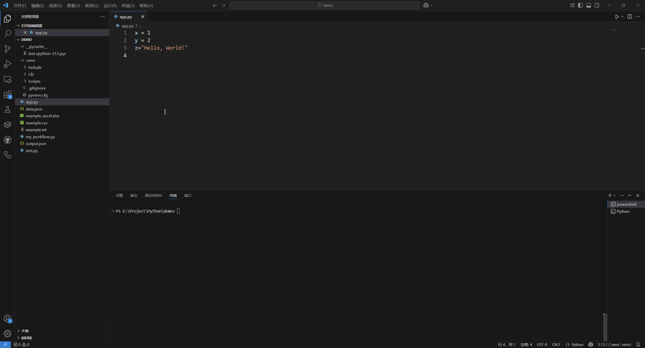Toggle primary side bar visibility

(x=580, y=5)
